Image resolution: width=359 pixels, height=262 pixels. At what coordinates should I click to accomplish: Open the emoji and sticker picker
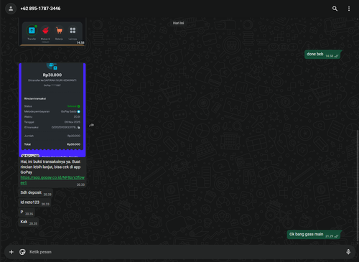coord(22,252)
